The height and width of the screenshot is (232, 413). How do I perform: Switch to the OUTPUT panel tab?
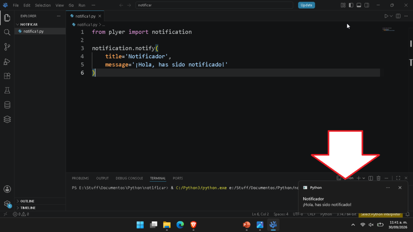(x=102, y=178)
